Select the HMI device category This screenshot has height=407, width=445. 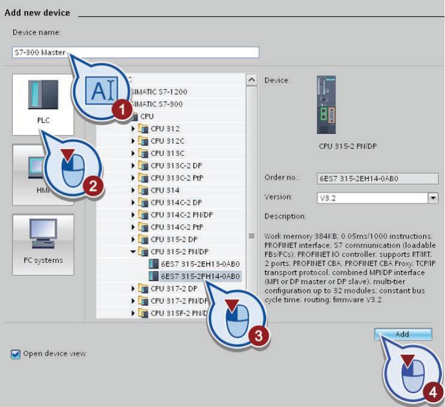point(43,175)
